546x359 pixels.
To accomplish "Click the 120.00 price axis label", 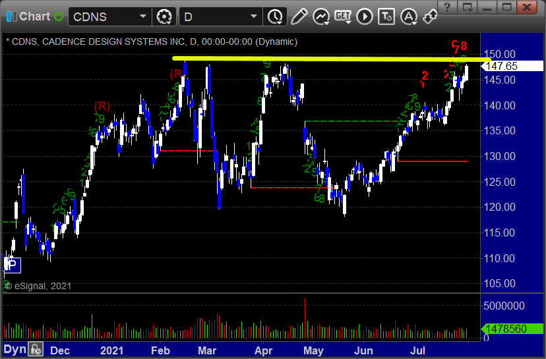I will [500, 207].
